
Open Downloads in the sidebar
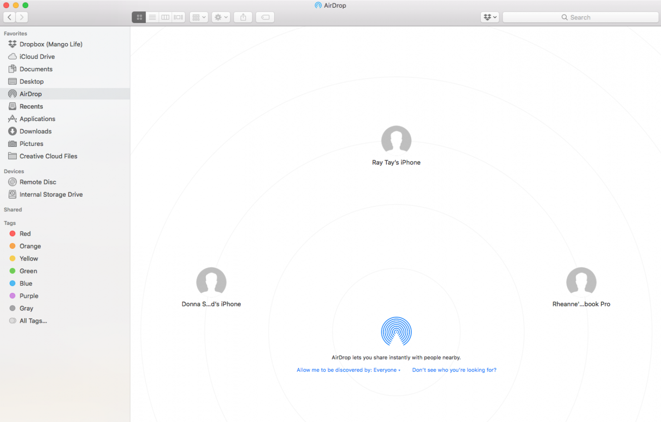coord(35,131)
